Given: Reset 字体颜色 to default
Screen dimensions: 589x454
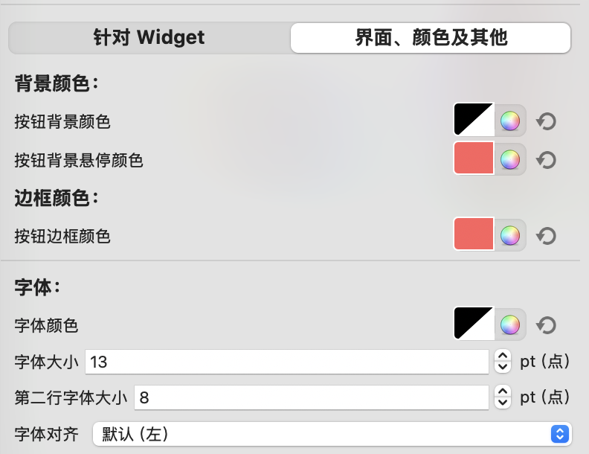Looking at the screenshot, I should tap(546, 325).
